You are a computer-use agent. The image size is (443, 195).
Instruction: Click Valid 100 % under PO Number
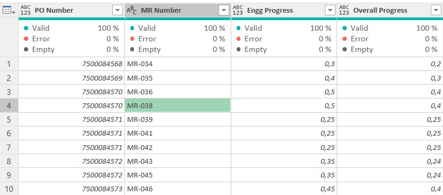[x=71, y=28]
